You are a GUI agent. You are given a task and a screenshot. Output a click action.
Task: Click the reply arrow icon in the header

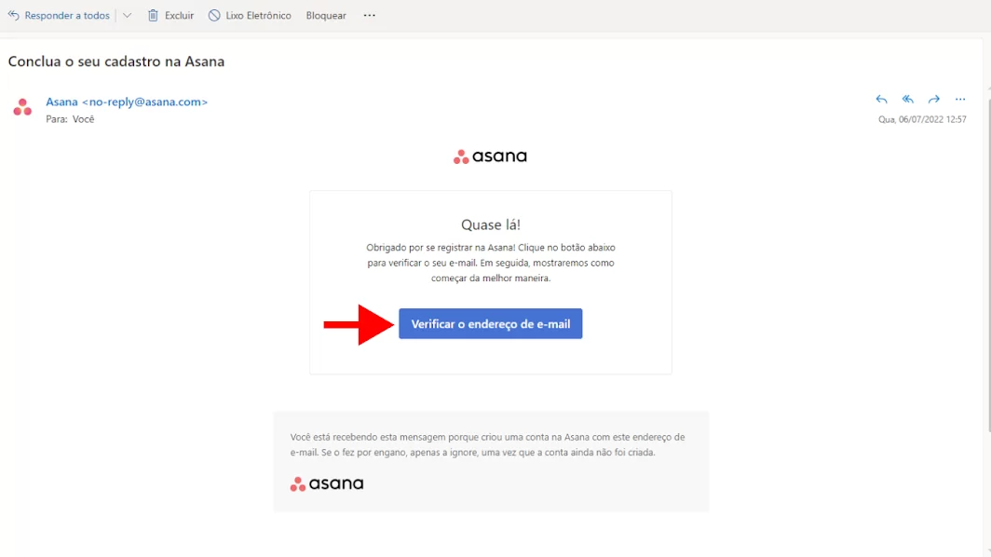pos(881,100)
